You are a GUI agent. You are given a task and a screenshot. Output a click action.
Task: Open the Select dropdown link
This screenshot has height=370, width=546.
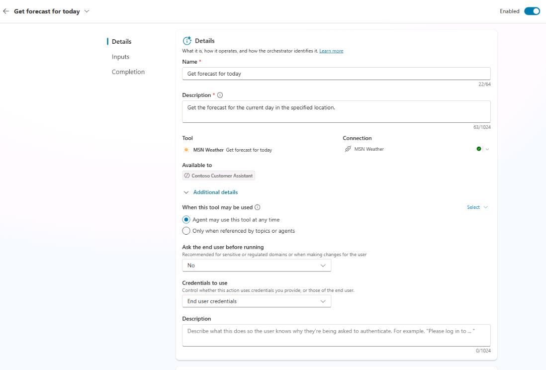click(477, 207)
